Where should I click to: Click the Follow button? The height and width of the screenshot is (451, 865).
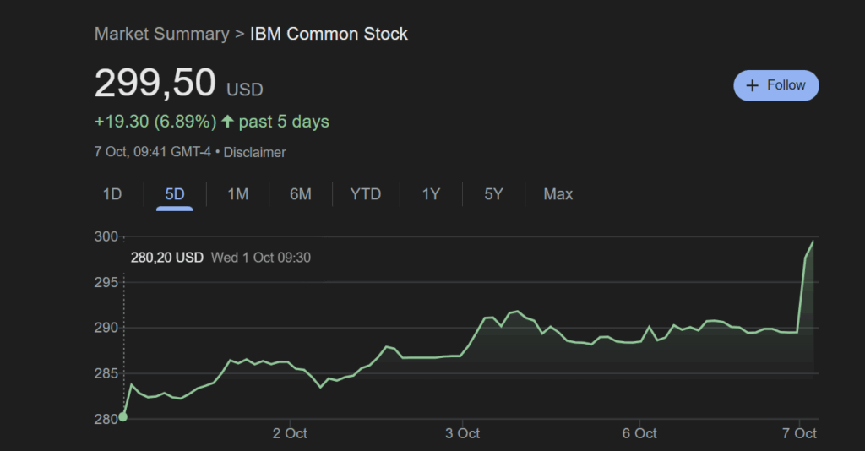(775, 85)
